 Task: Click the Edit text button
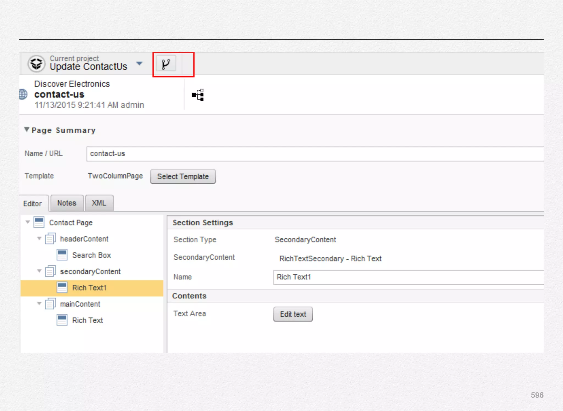pyautogui.click(x=293, y=314)
